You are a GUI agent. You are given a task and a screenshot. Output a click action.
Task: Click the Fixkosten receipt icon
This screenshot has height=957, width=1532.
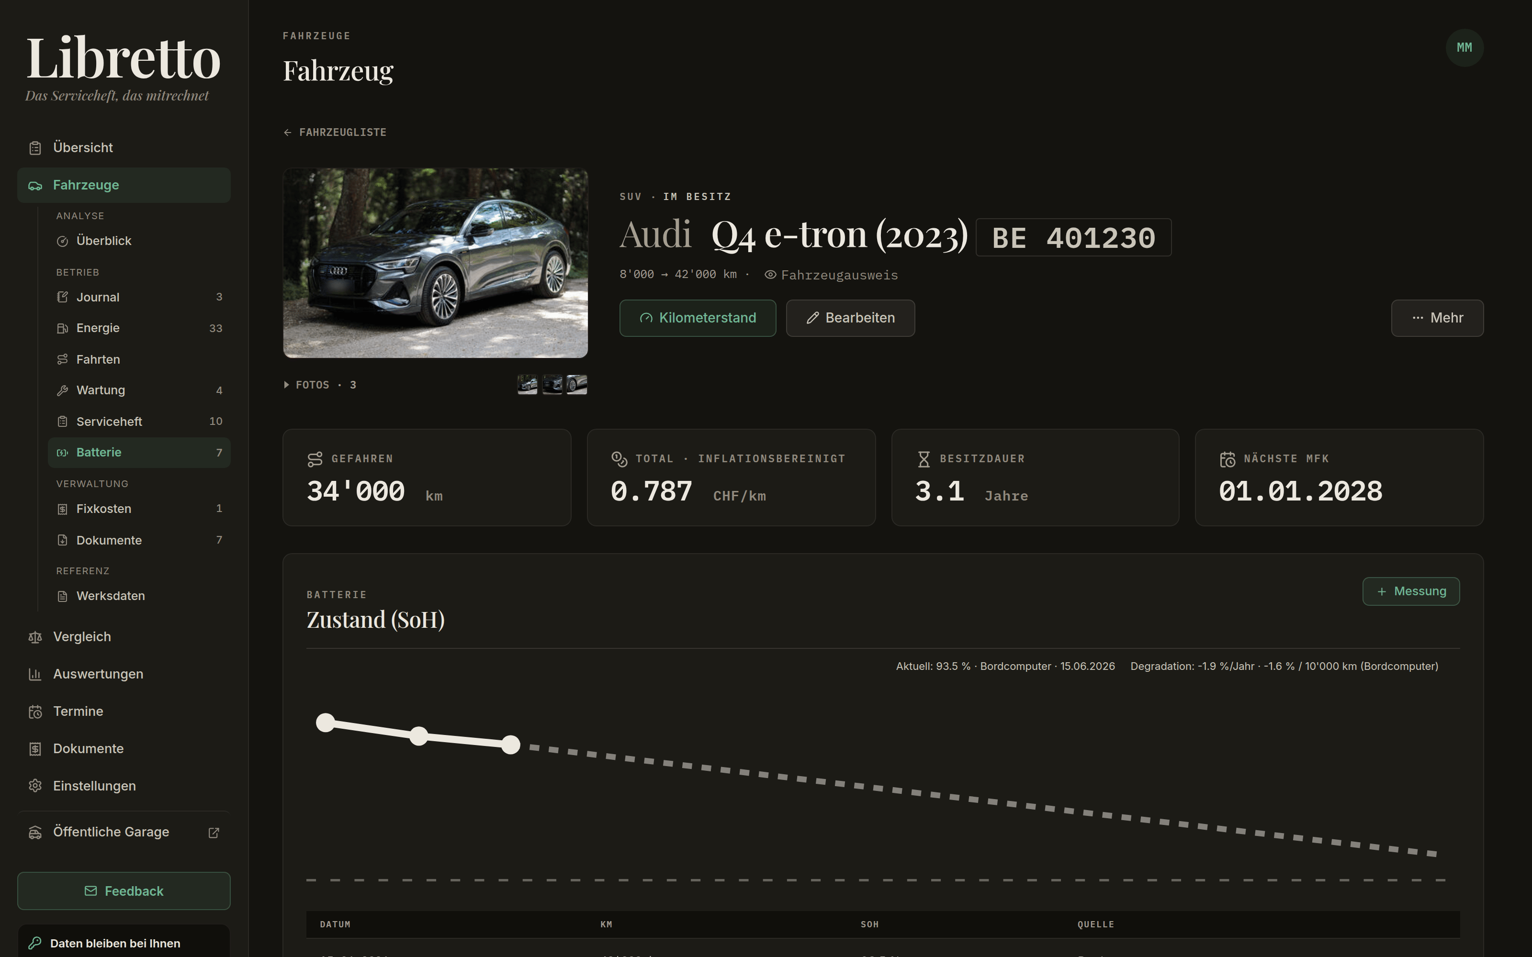[x=62, y=509]
